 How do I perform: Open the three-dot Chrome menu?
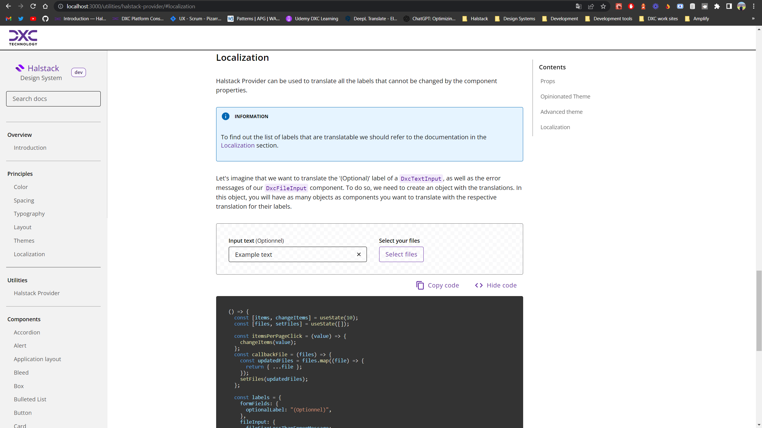pos(754,6)
